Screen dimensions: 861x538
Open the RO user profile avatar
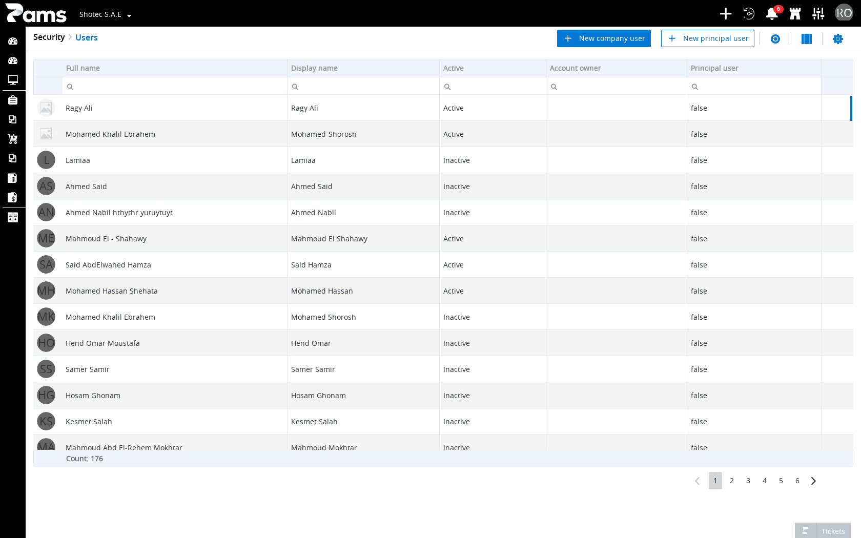click(844, 13)
